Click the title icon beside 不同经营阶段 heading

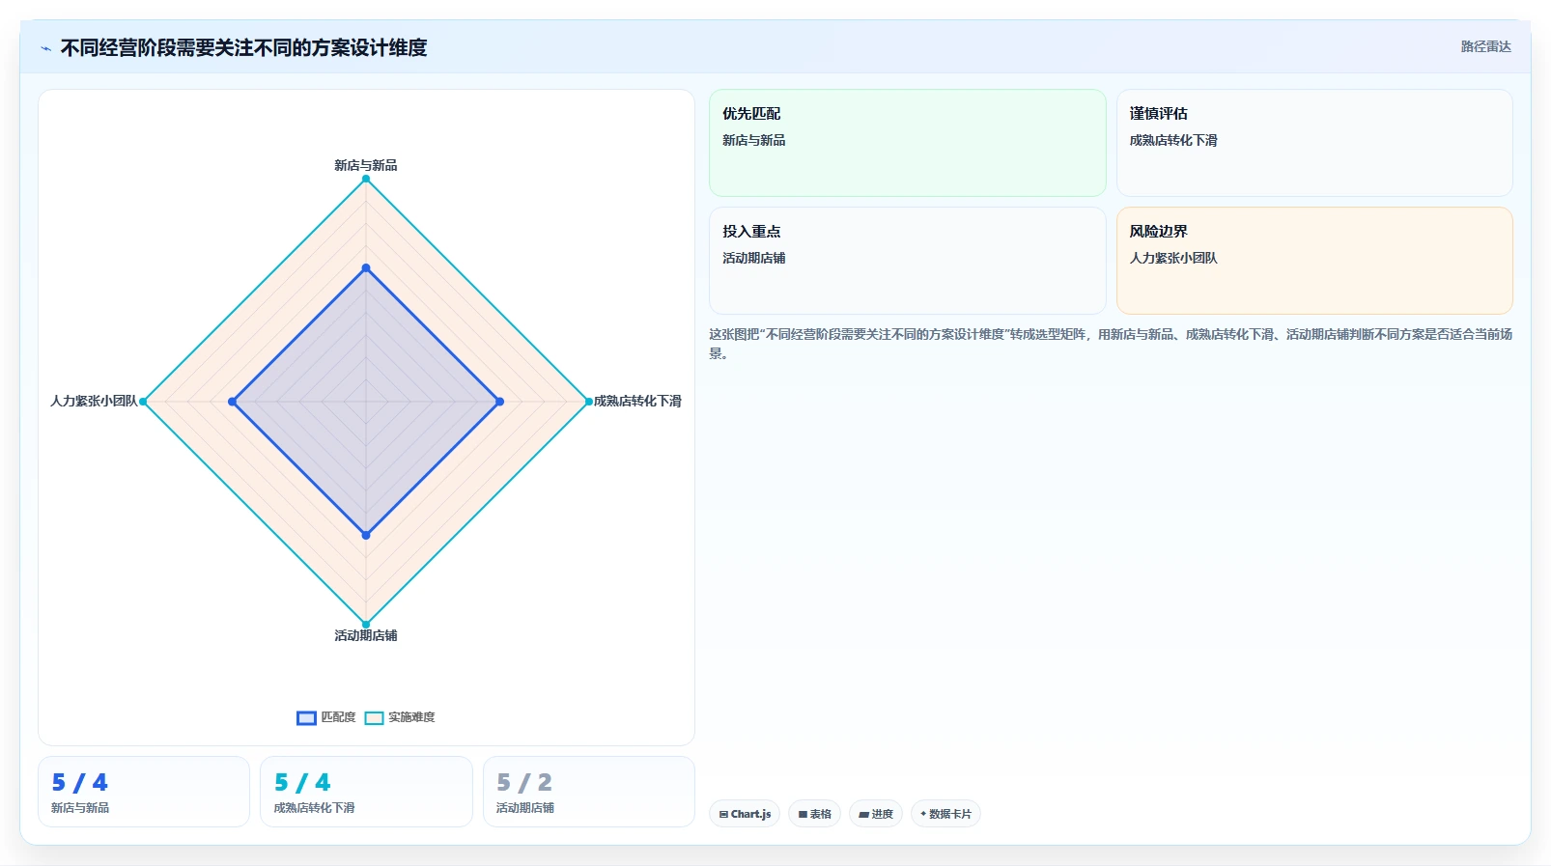45,48
